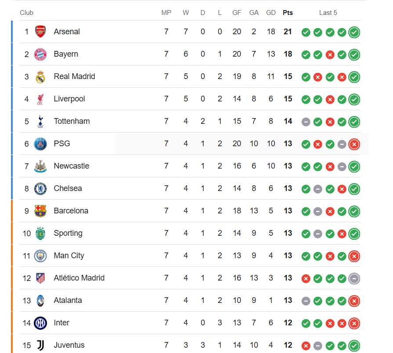Click the Inter club crest icon
The image size is (393, 353).
(x=40, y=323)
